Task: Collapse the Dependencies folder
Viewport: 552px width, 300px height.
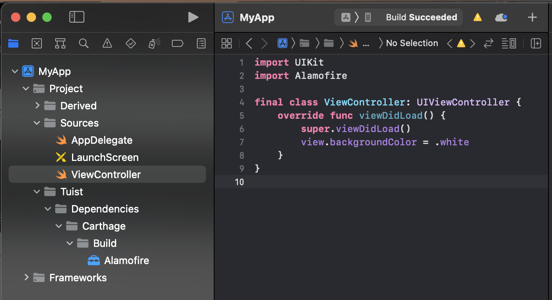Action: point(48,209)
